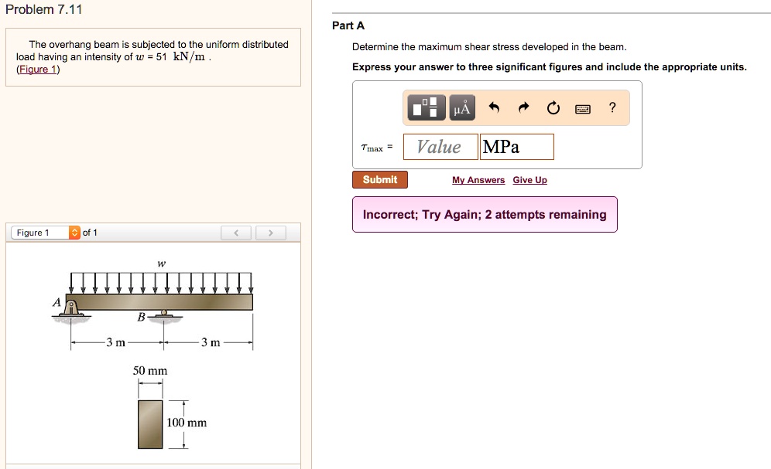Click inside the Value answer field
The height and width of the screenshot is (469, 771).
click(x=440, y=146)
